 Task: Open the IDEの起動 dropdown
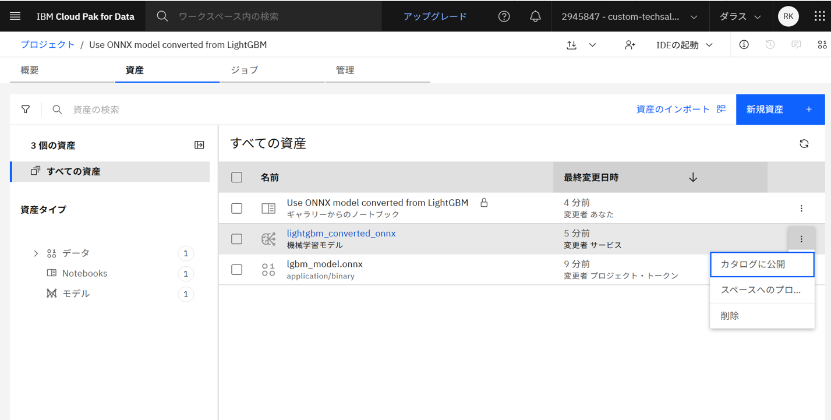point(684,44)
